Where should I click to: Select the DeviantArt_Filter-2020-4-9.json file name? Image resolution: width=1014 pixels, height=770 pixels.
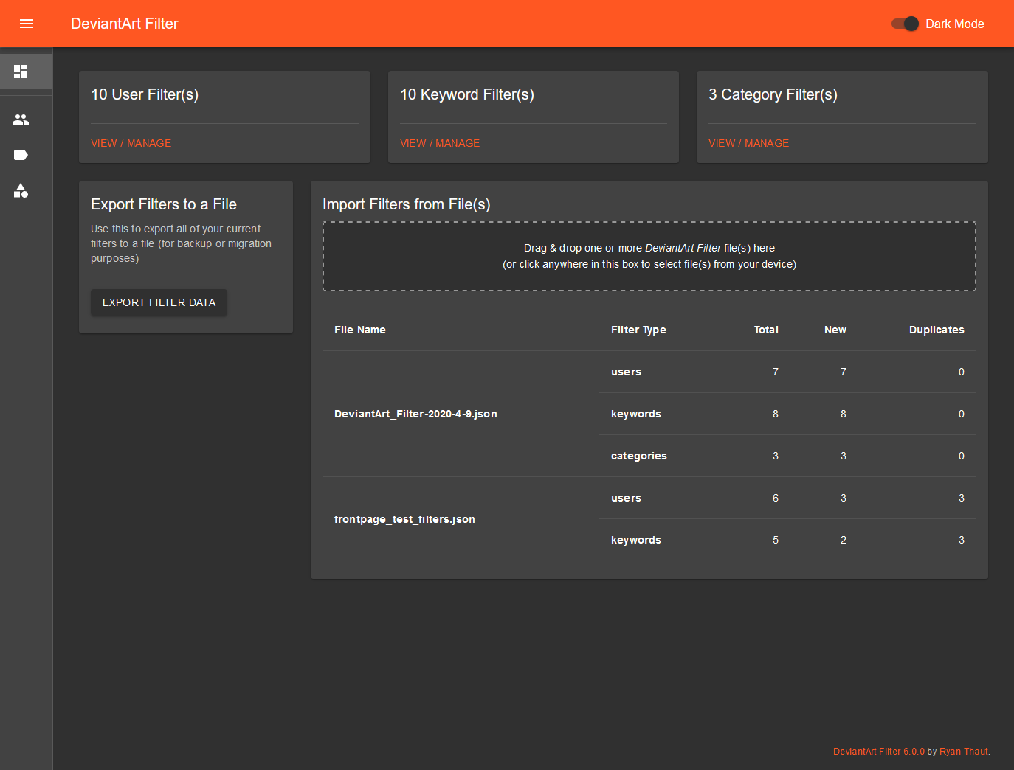point(415,414)
